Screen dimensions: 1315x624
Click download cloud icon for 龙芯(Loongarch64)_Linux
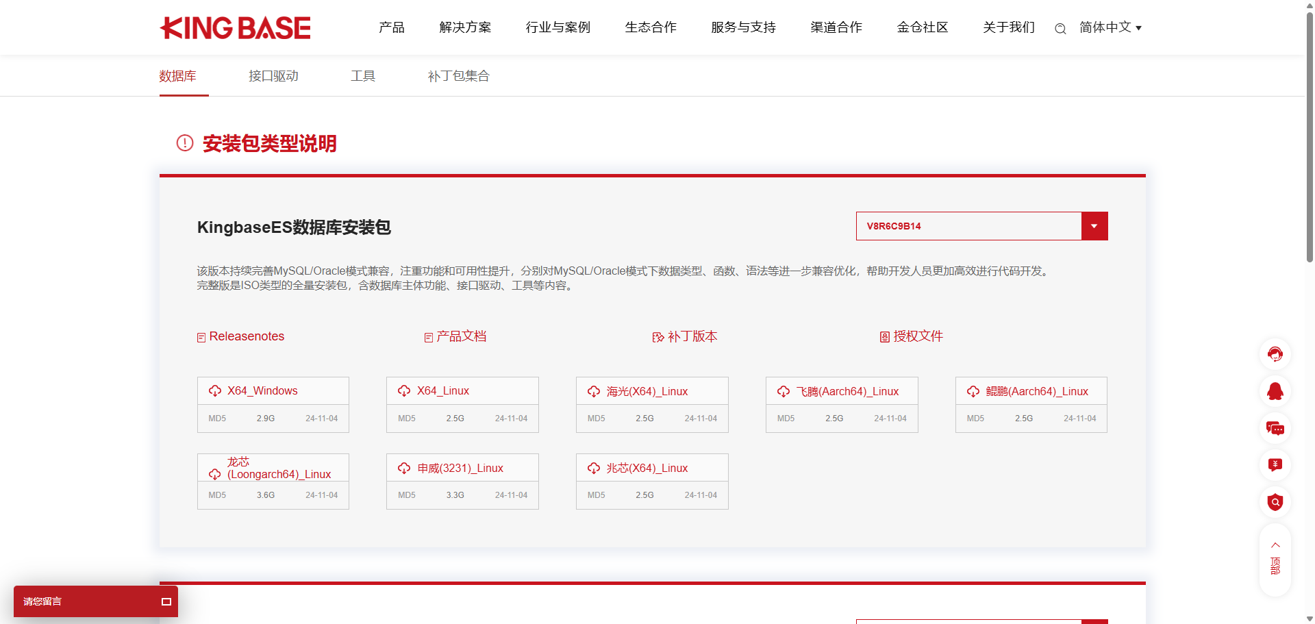pos(215,474)
